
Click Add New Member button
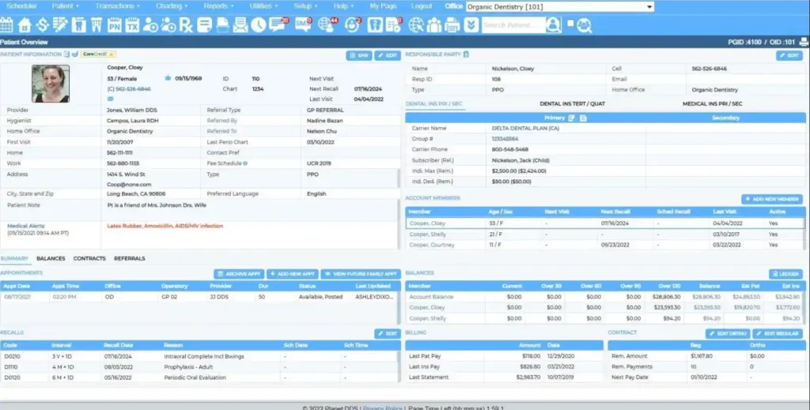tap(772, 199)
